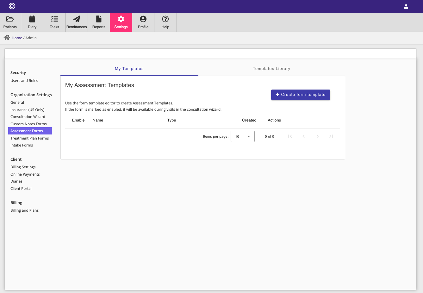Click the Create form template button

[x=301, y=95]
